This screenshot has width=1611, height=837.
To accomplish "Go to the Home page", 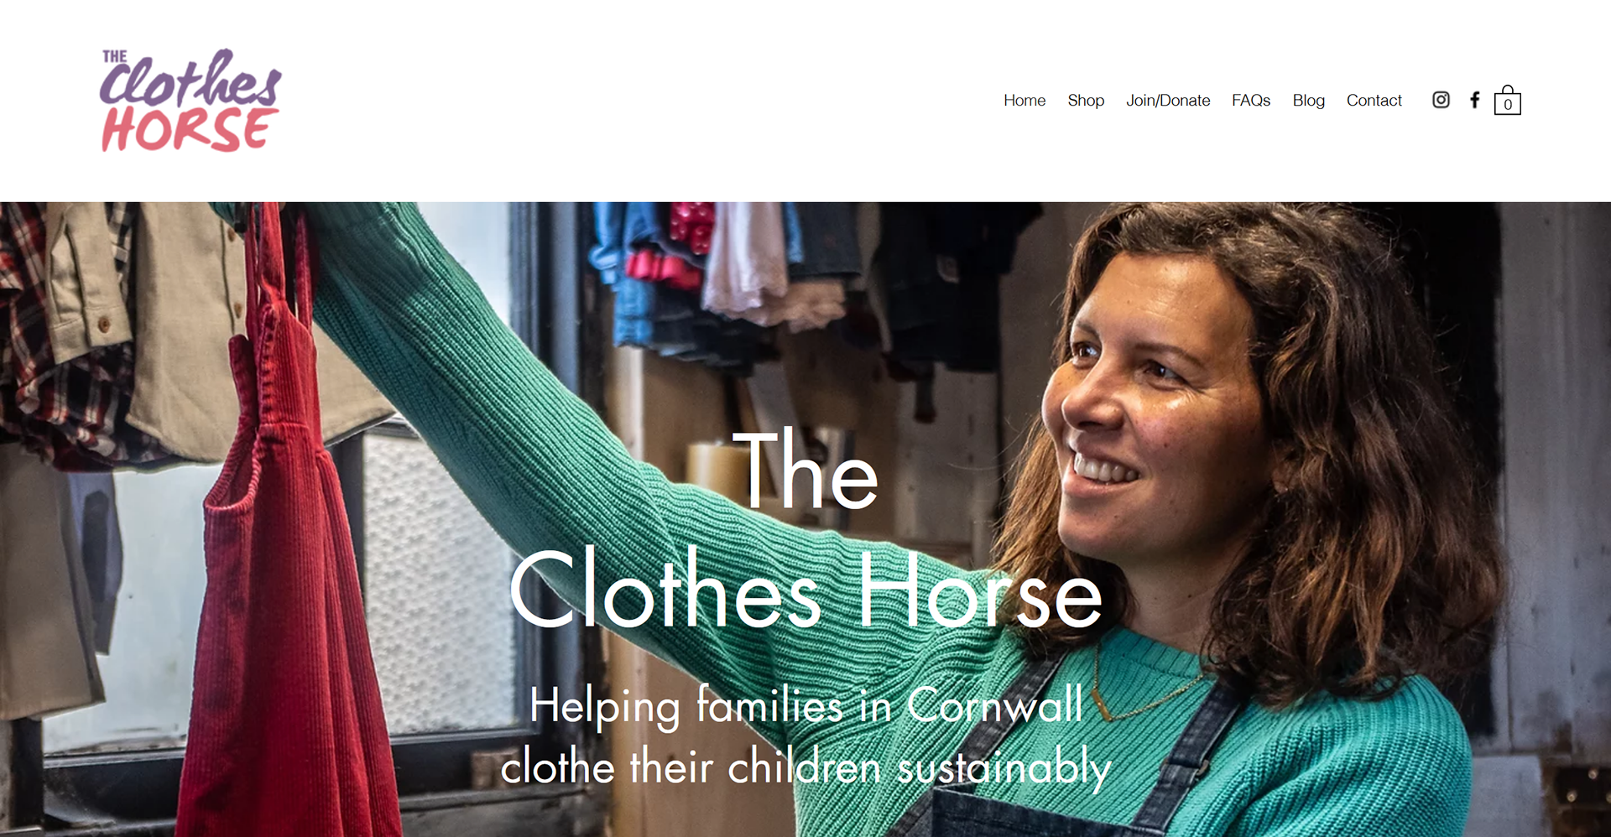I will tap(1024, 101).
